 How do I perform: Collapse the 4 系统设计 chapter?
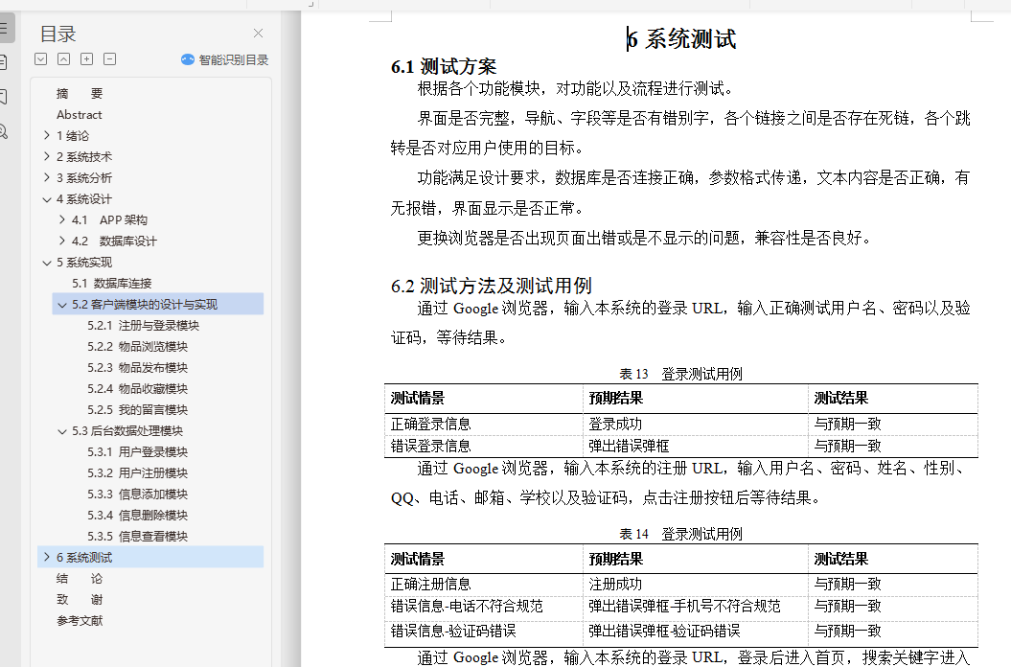pos(46,199)
